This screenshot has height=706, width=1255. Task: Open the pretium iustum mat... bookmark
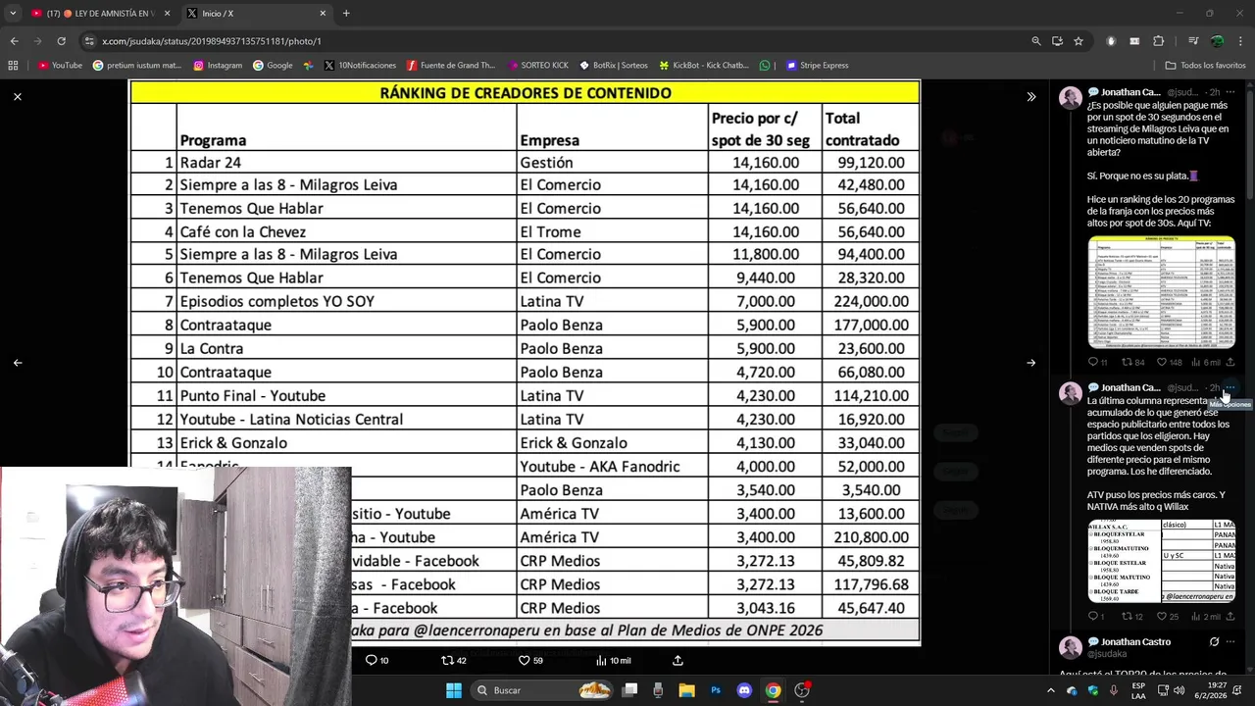(x=137, y=66)
